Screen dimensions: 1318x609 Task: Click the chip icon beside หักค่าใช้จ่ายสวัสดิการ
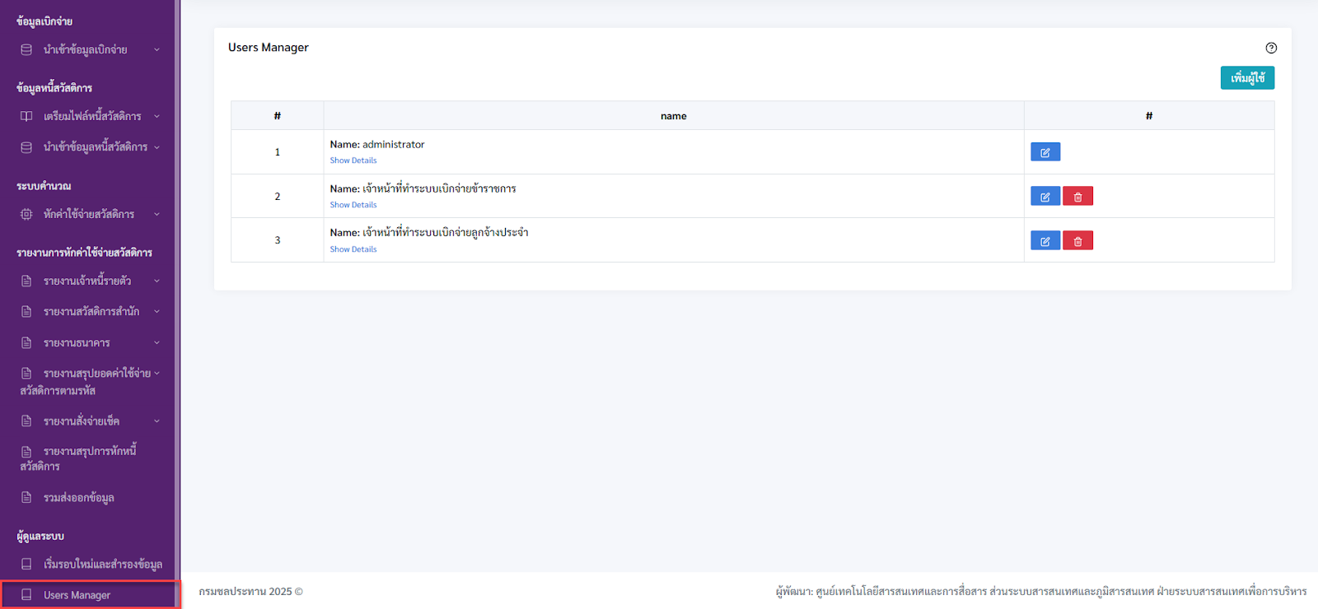(x=26, y=214)
